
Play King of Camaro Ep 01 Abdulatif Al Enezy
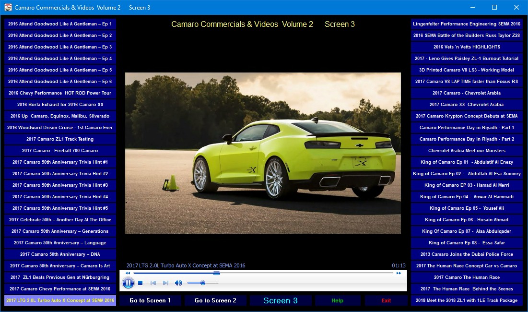coord(467,162)
